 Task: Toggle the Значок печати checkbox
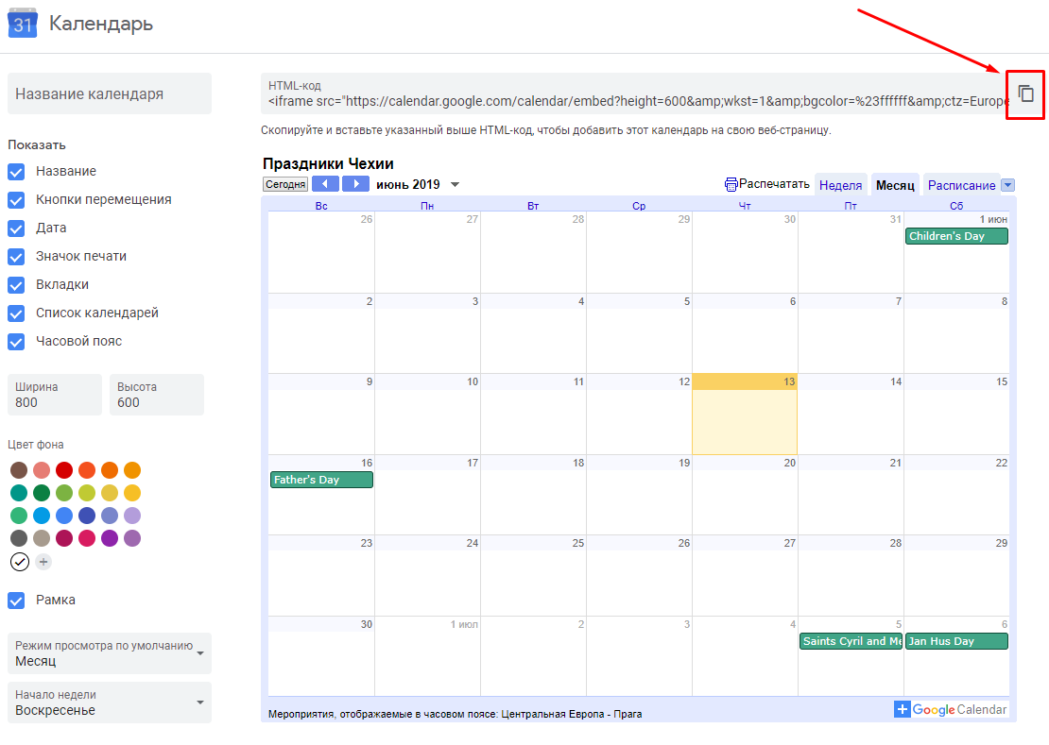pos(16,257)
